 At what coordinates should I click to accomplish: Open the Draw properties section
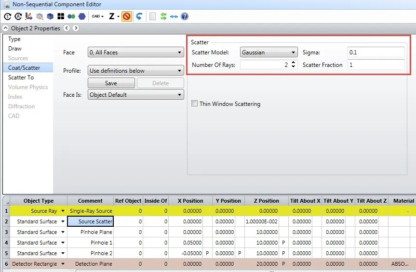click(15, 49)
